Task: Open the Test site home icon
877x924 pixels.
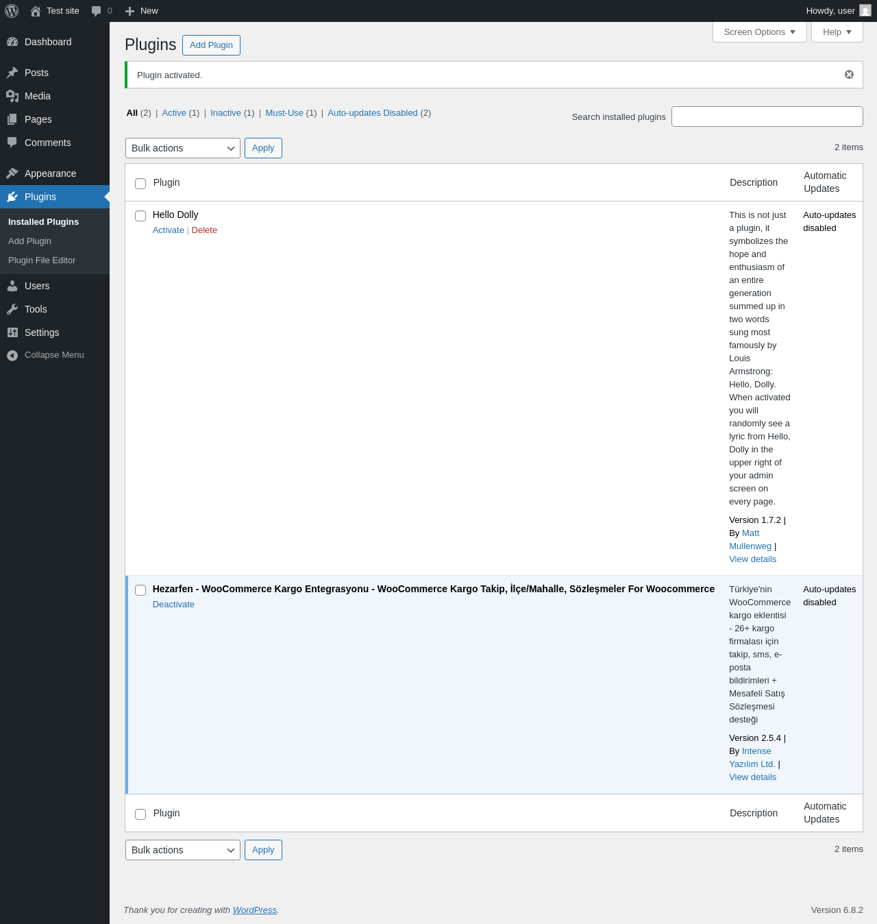Action: tap(36, 11)
